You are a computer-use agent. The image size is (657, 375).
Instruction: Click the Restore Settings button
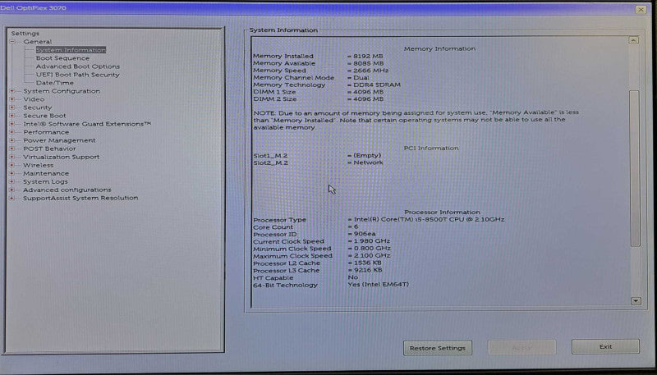click(x=438, y=348)
